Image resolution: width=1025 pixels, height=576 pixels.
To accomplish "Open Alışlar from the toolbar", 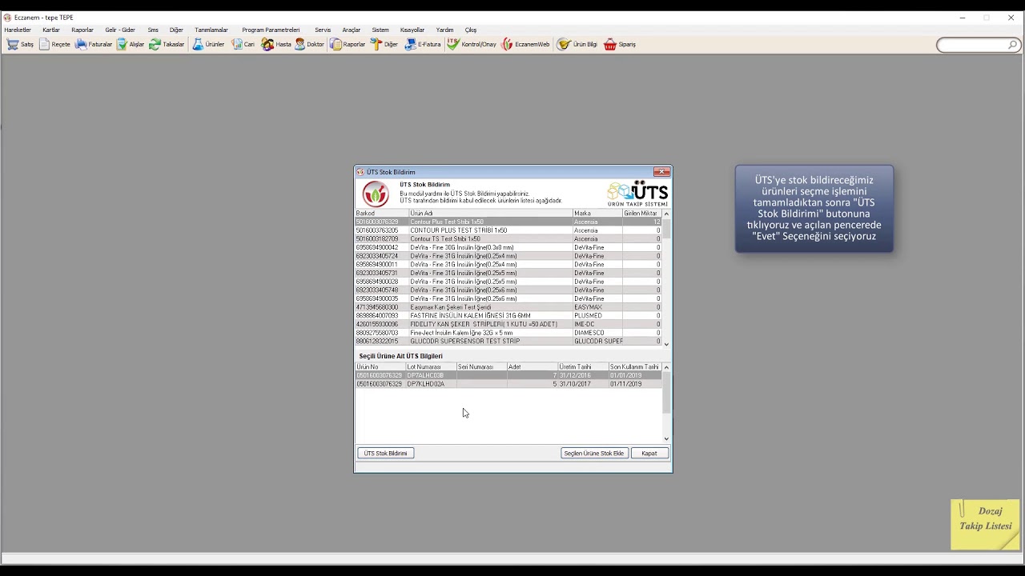I will pos(131,45).
